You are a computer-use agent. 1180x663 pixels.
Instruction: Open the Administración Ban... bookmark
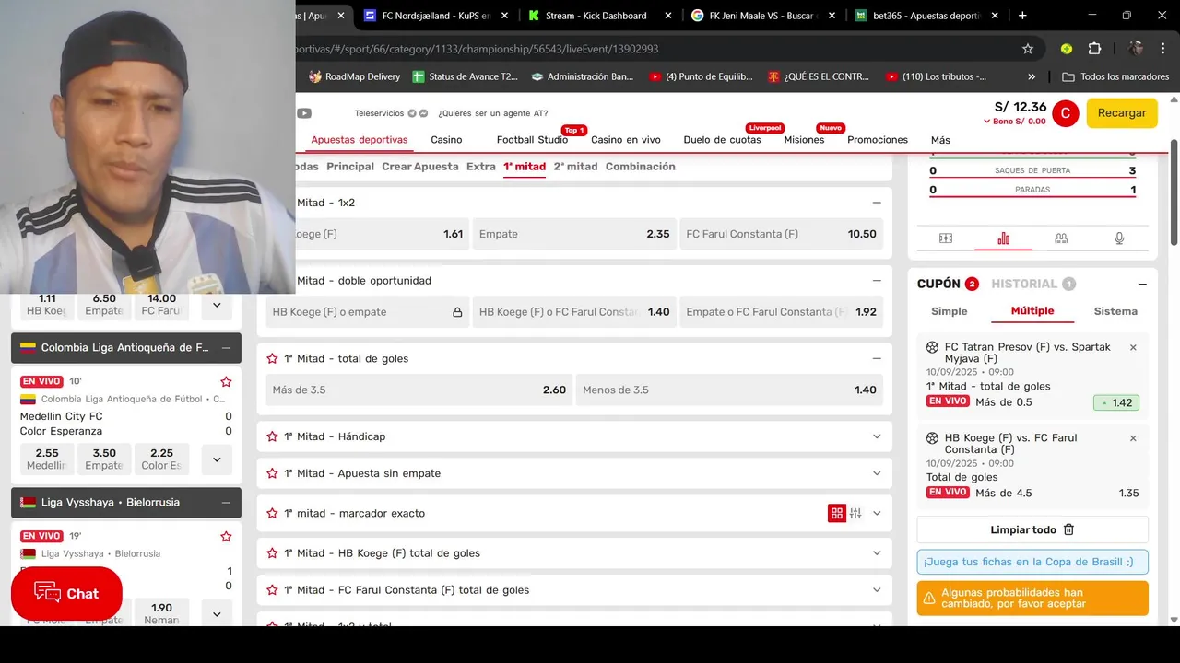pos(583,77)
